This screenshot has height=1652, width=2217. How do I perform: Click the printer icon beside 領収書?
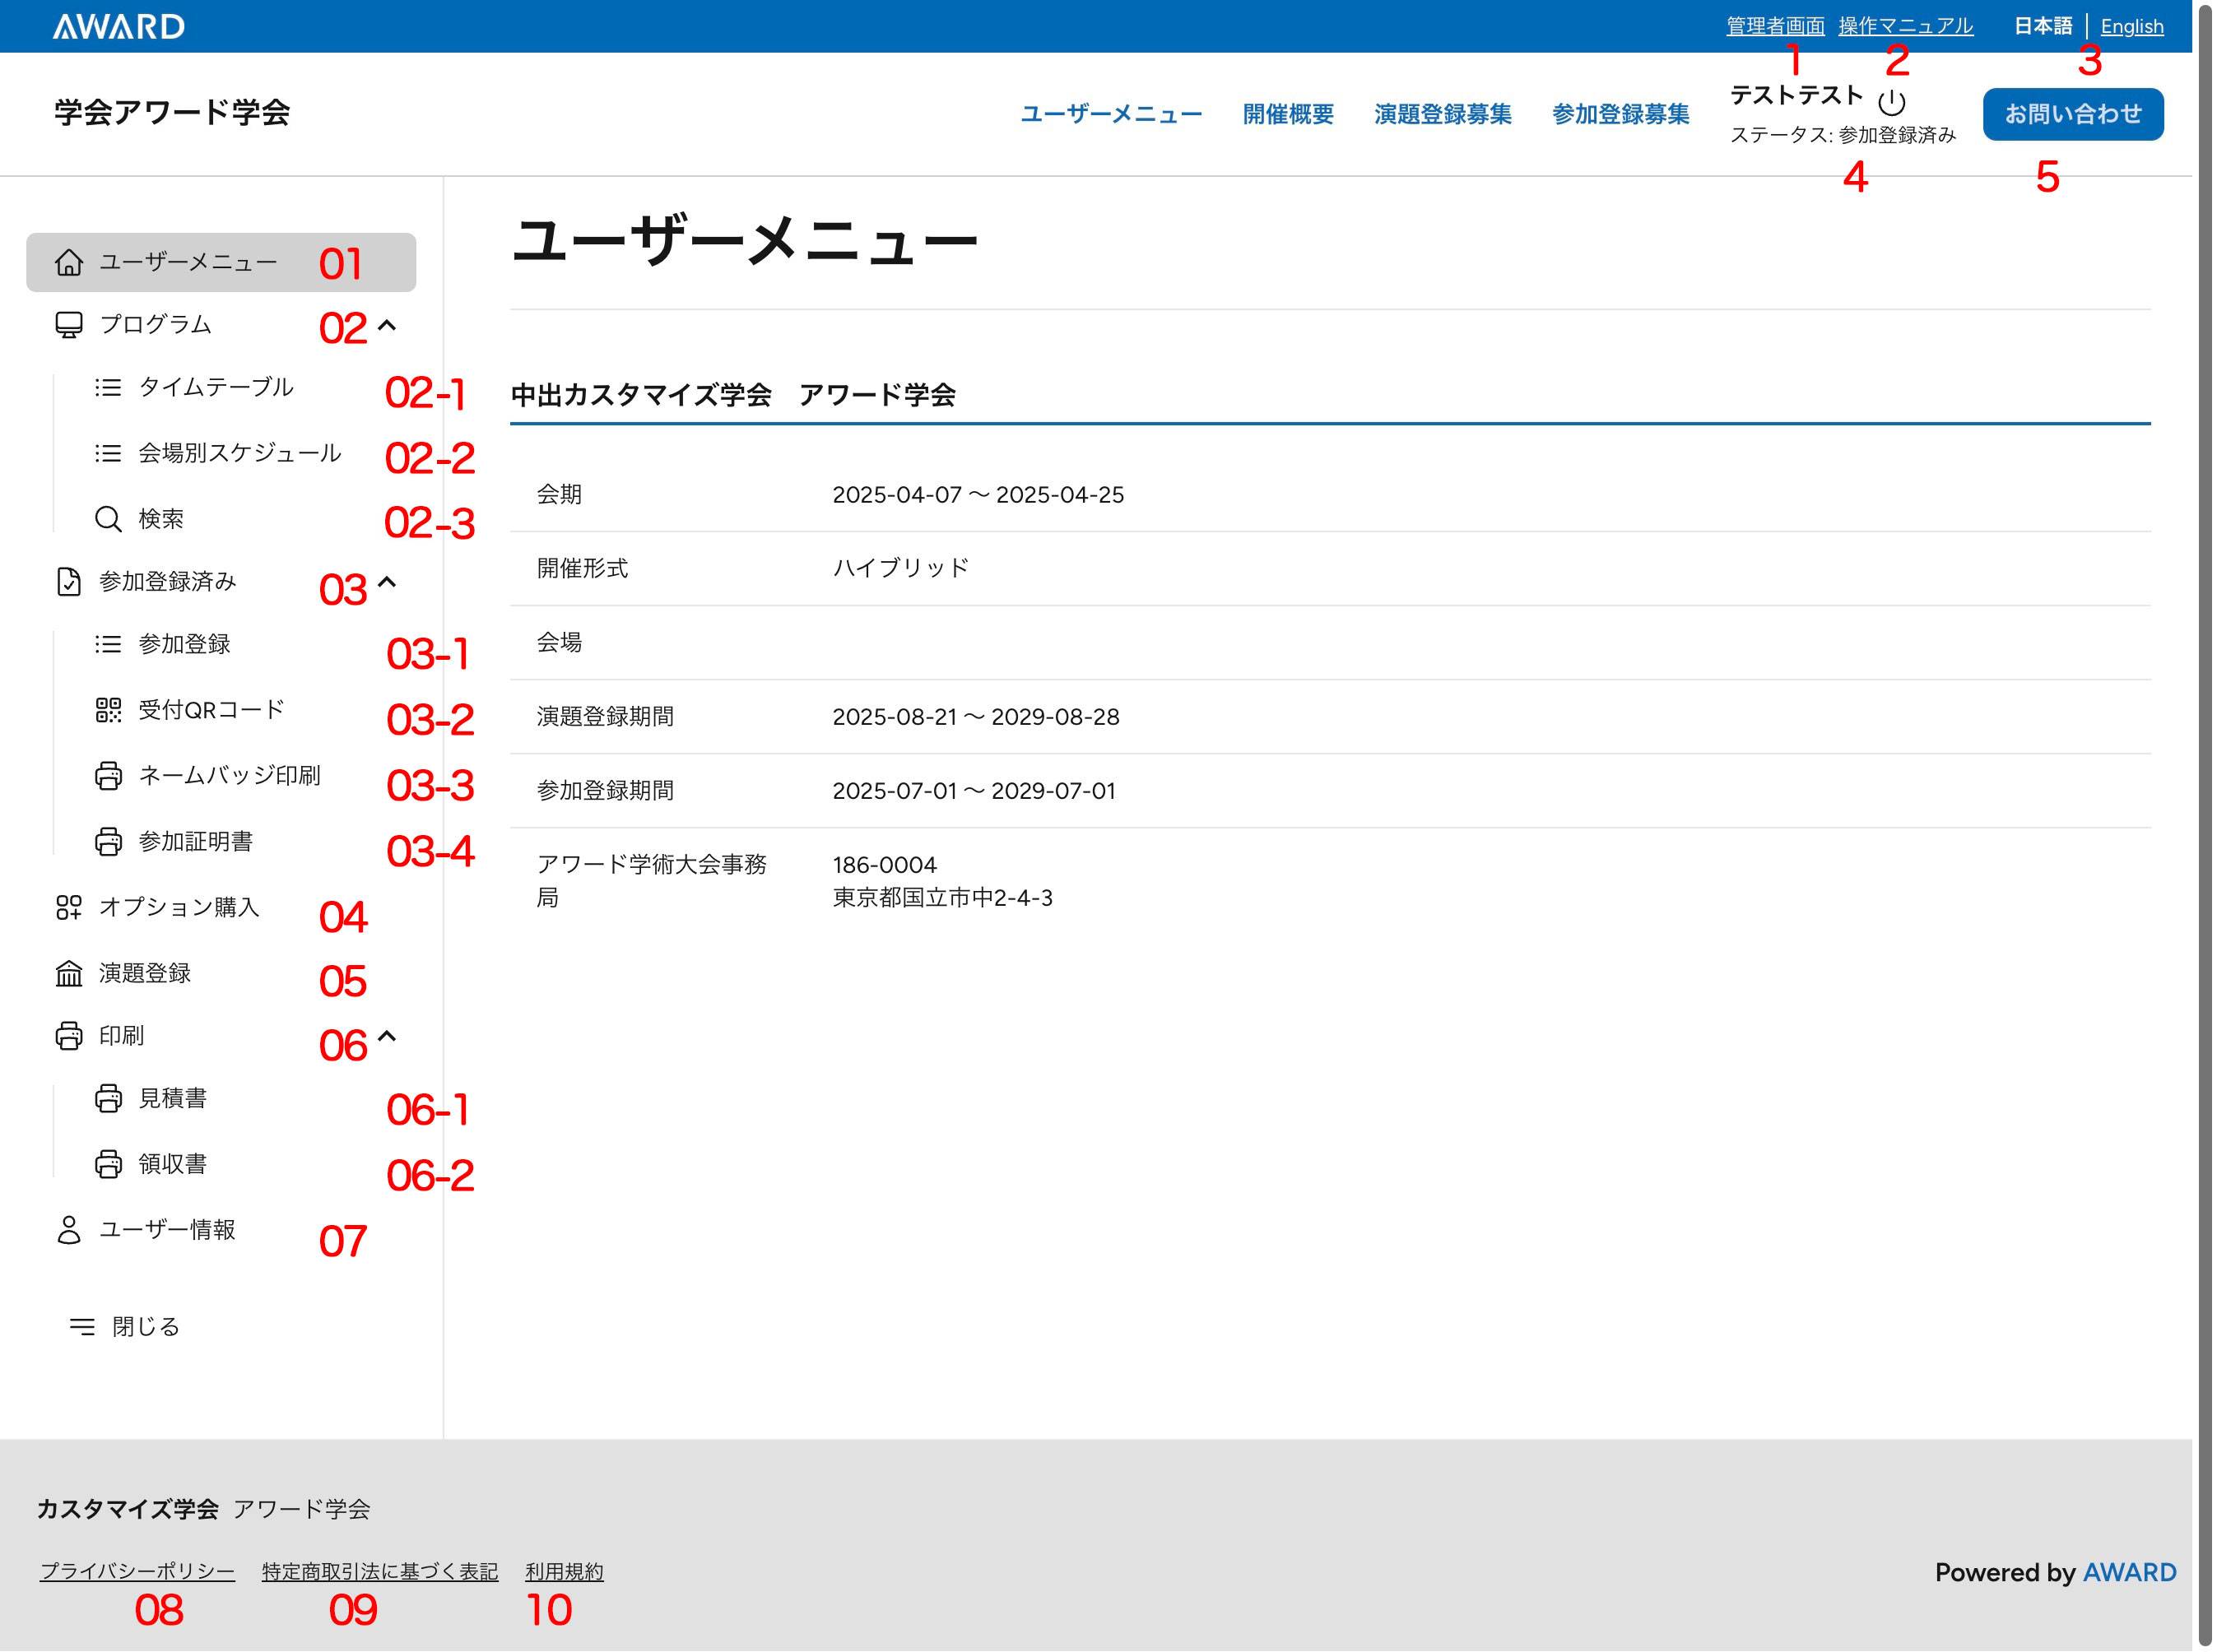coord(108,1164)
